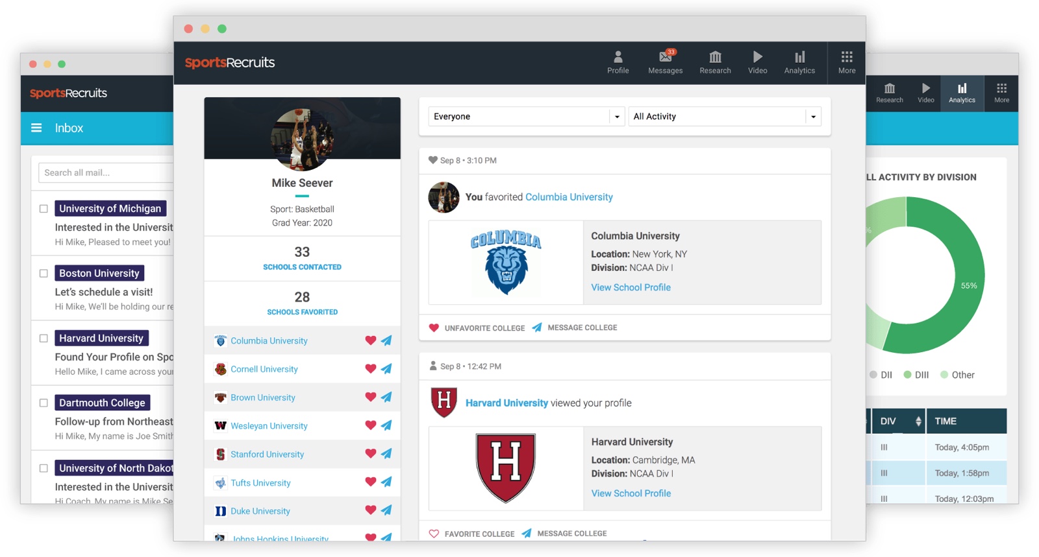The height and width of the screenshot is (557, 1039).
Task: Click Mike Seever's profile photo
Action: (x=302, y=139)
